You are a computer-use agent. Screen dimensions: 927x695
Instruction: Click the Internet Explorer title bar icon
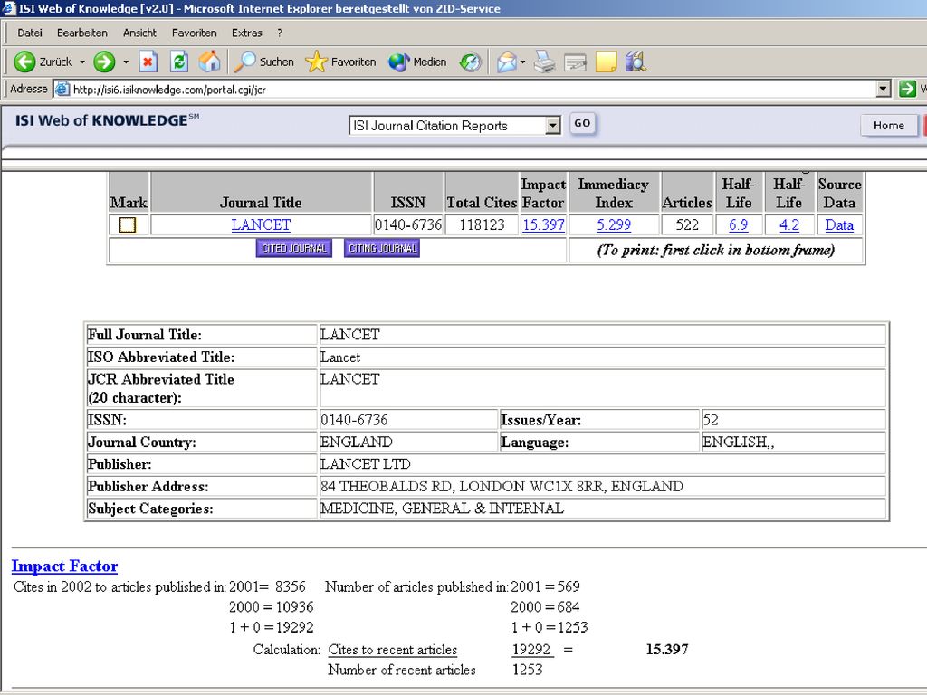[8, 8]
